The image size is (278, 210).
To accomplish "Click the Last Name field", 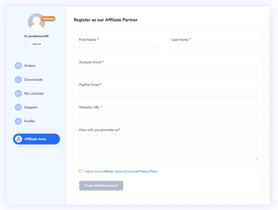I will 212,48.
